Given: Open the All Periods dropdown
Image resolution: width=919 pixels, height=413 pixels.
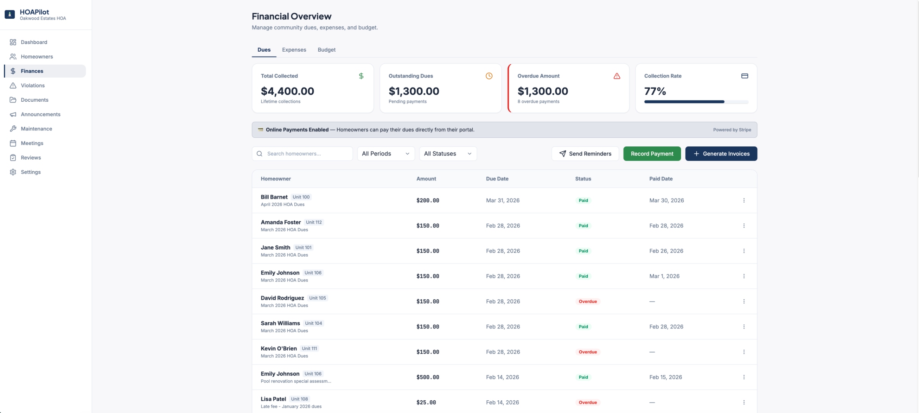Looking at the screenshot, I should click(385, 153).
